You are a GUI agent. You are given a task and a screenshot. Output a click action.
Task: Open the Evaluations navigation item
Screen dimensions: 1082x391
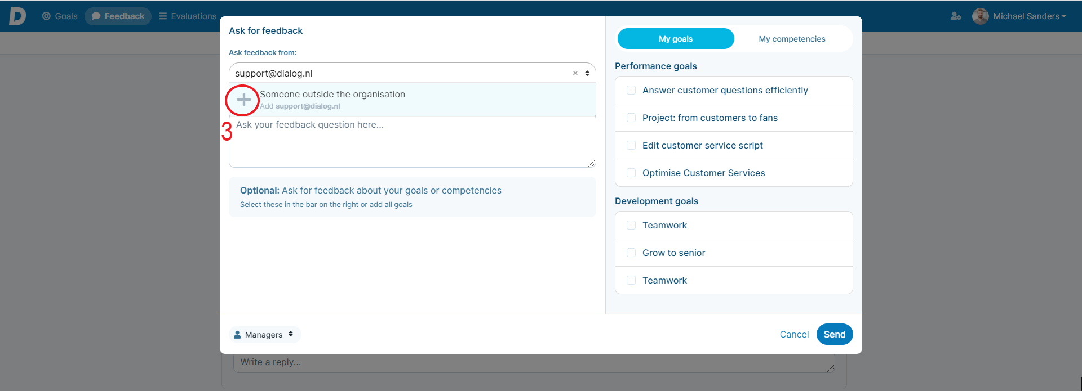188,16
